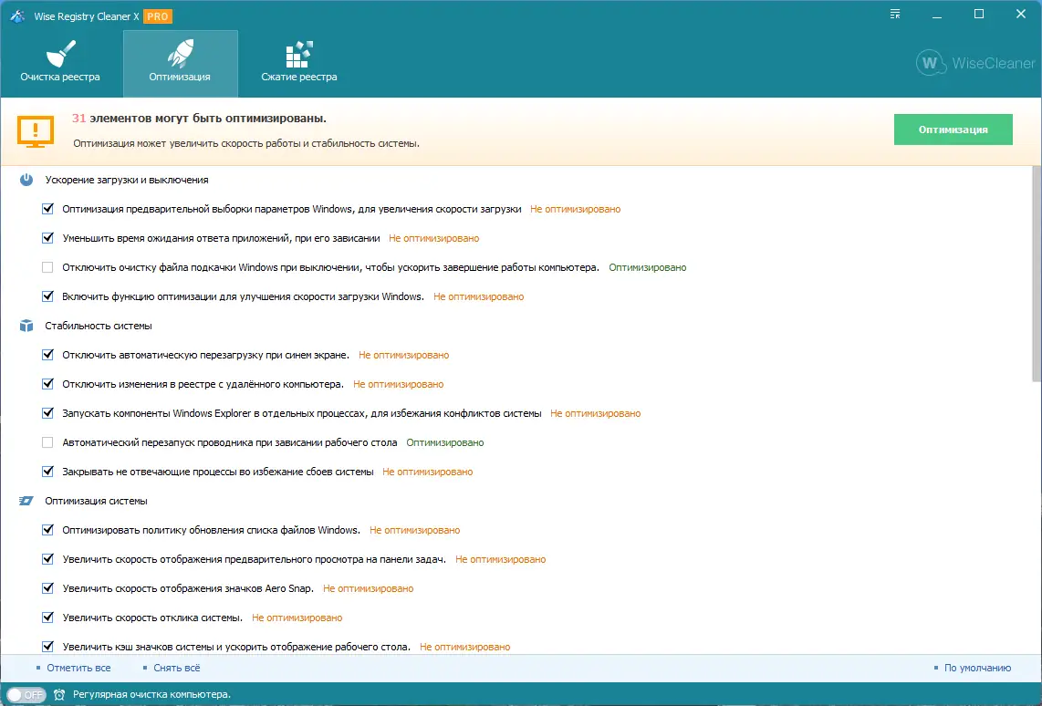Uncheck Уменьшить время ожидания ответа приложений
This screenshot has height=706, width=1042.
pyautogui.click(x=47, y=238)
